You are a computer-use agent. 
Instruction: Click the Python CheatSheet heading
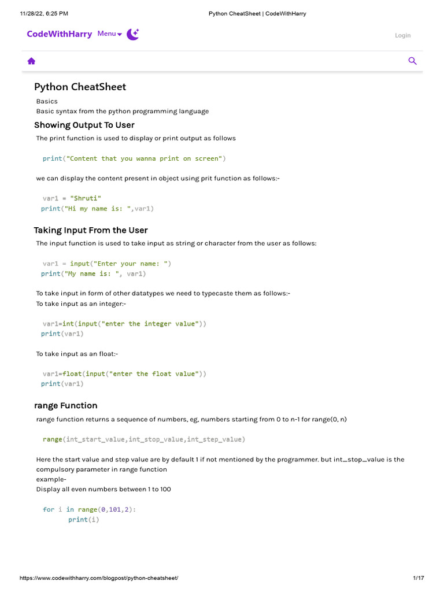click(x=80, y=87)
